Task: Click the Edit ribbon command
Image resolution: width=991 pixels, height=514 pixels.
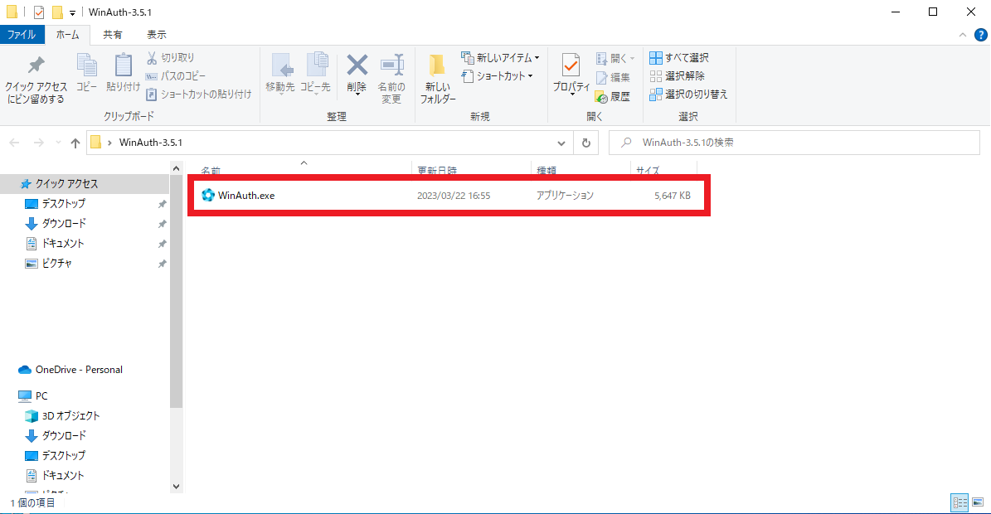Action: coord(613,77)
